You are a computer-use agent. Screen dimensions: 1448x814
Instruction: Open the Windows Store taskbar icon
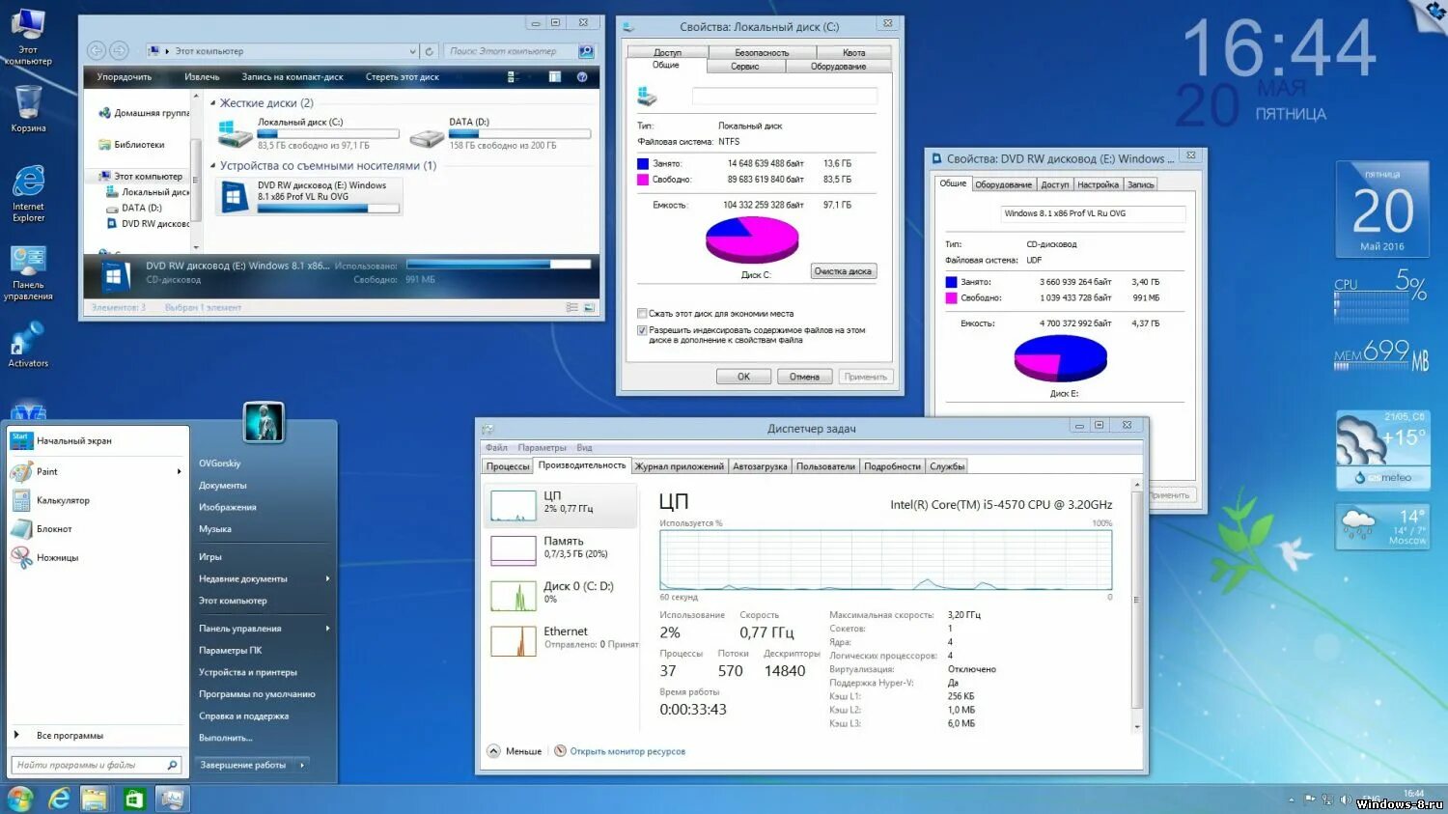click(133, 799)
